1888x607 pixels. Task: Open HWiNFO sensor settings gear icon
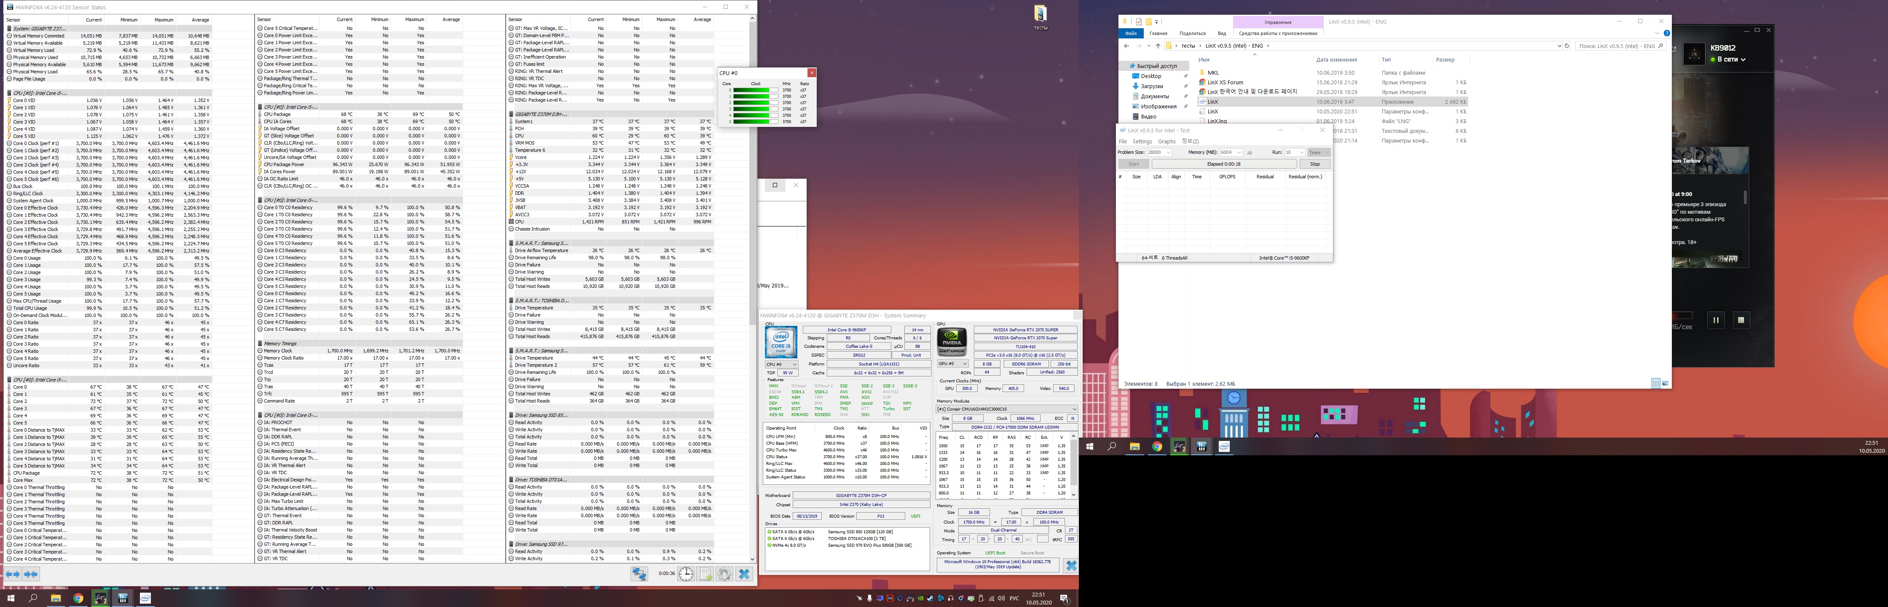(x=724, y=574)
